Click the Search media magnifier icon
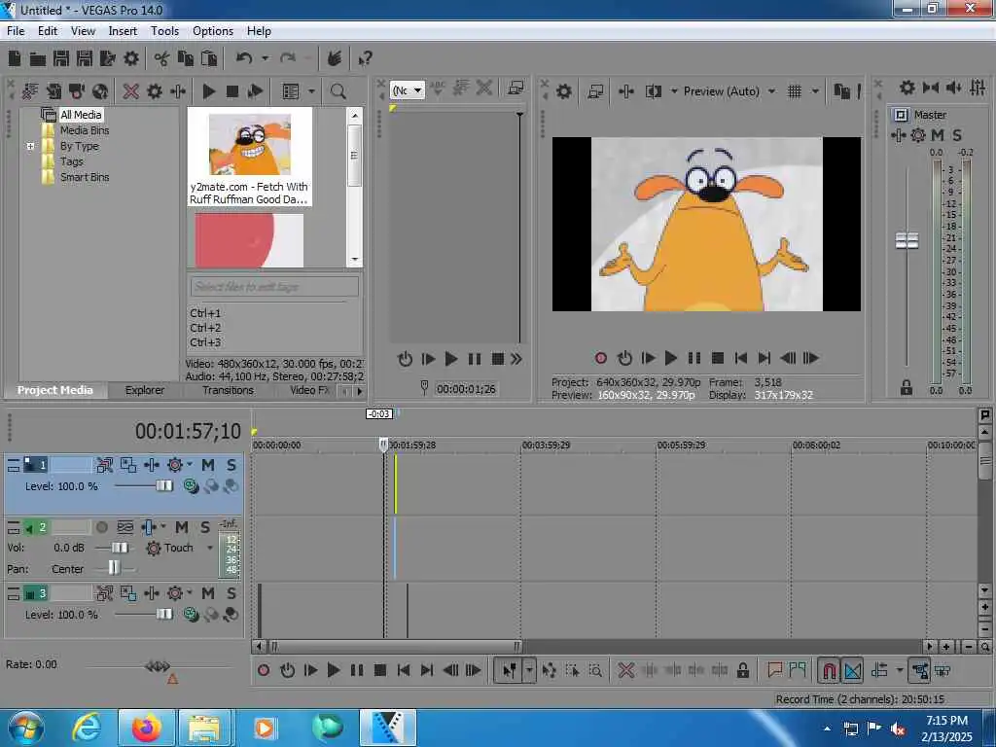The image size is (996, 747). [338, 91]
